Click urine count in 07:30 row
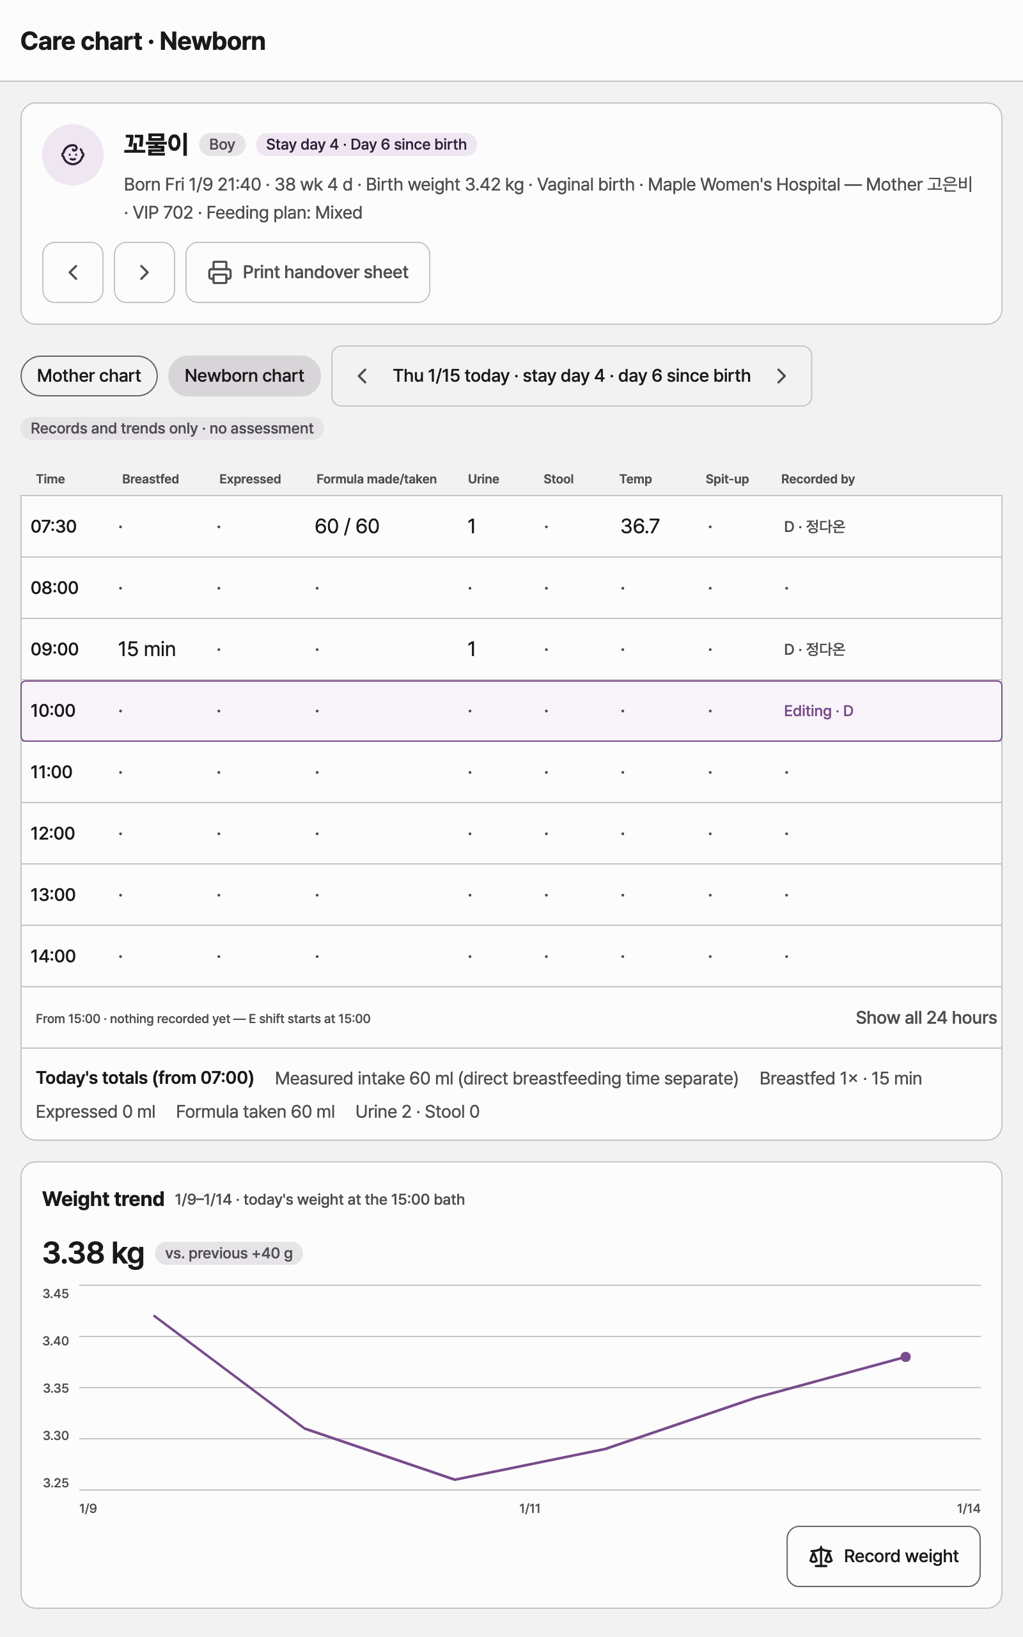The height and width of the screenshot is (1637, 1023). [x=472, y=526]
